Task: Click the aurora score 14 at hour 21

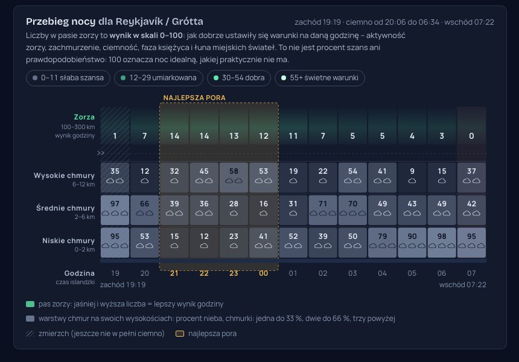Action: coord(174,136)
